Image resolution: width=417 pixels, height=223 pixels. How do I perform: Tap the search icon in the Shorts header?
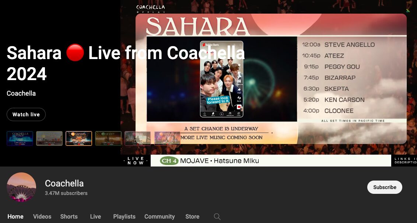pyautogui.click(x=235, y=44)
